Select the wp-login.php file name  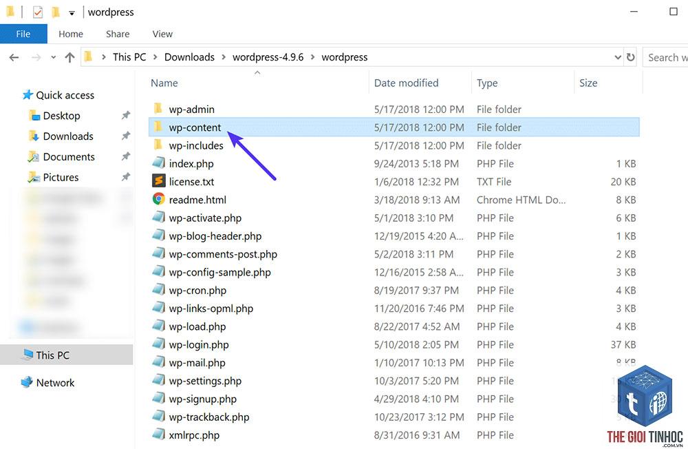point(199,345)
